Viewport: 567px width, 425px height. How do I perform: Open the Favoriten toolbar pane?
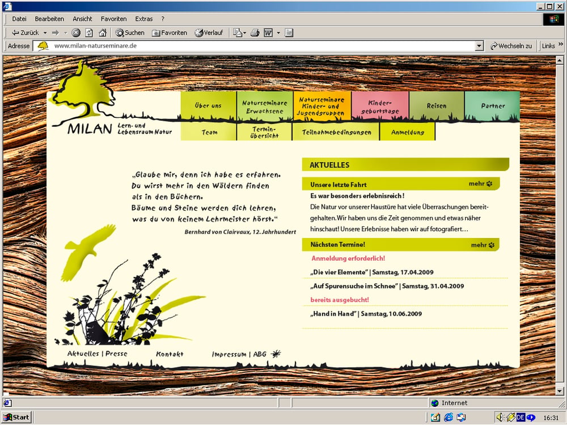(x=169, y=33)
